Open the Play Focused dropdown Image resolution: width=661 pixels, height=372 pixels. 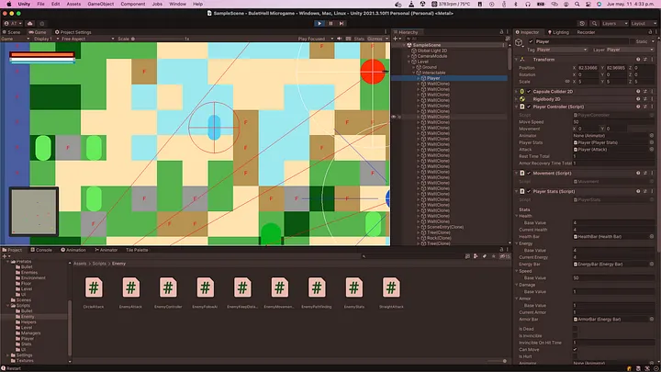click(315, 39)
